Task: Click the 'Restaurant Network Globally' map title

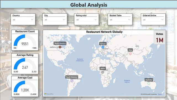Action: 104,32
